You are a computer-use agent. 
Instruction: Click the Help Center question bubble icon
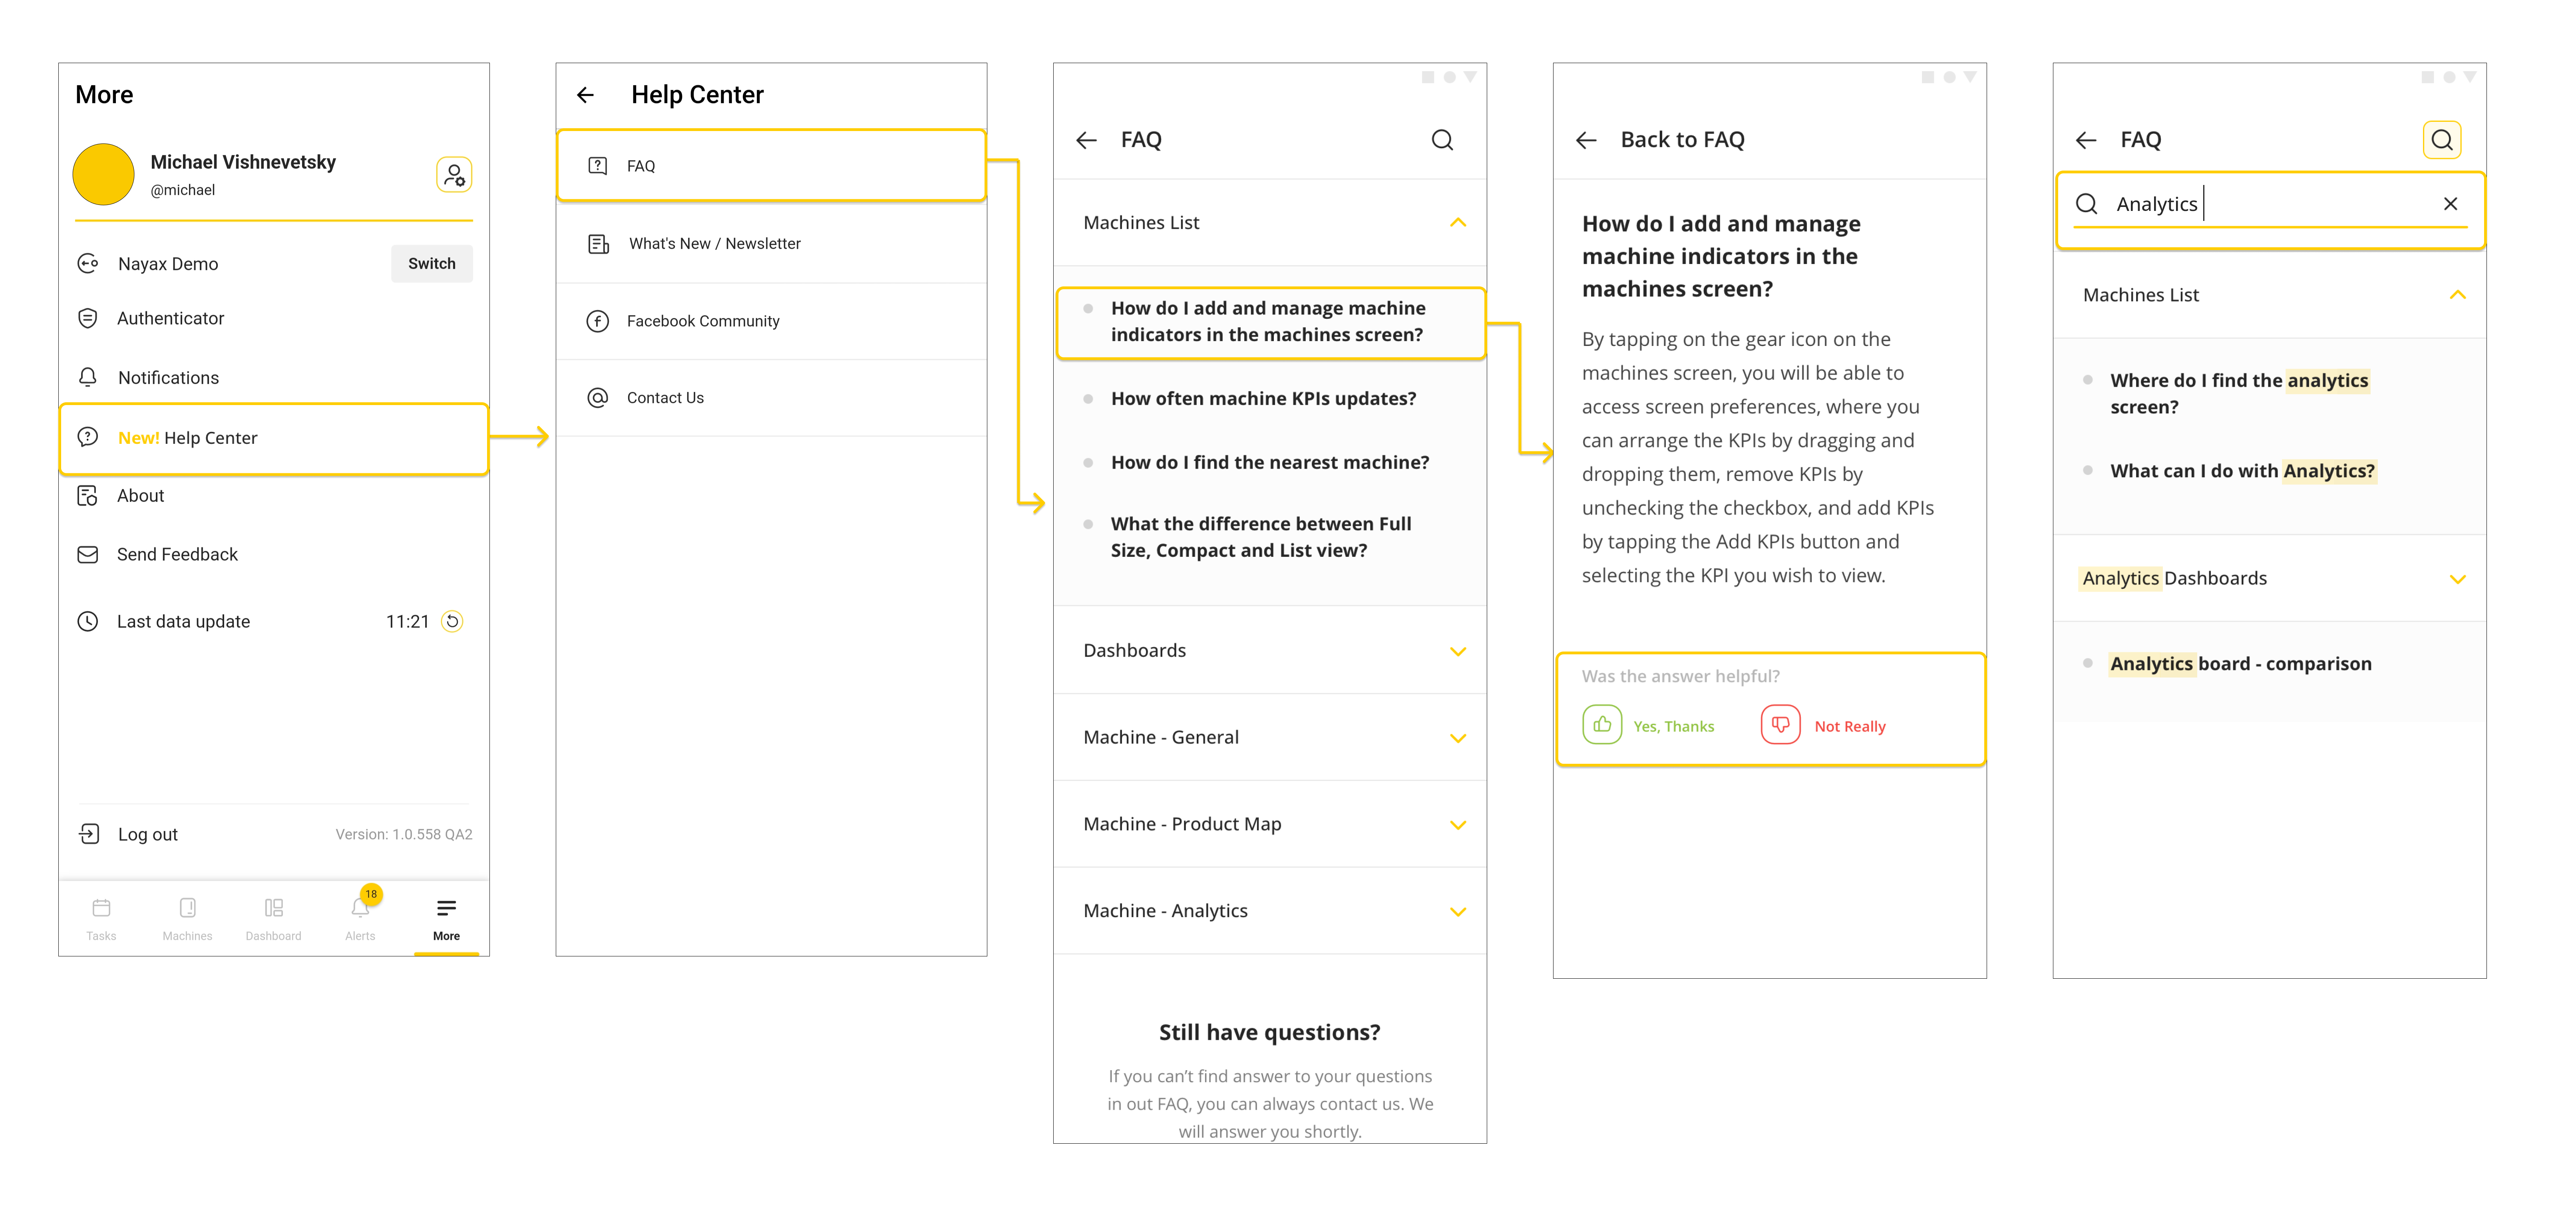(88, 438)
